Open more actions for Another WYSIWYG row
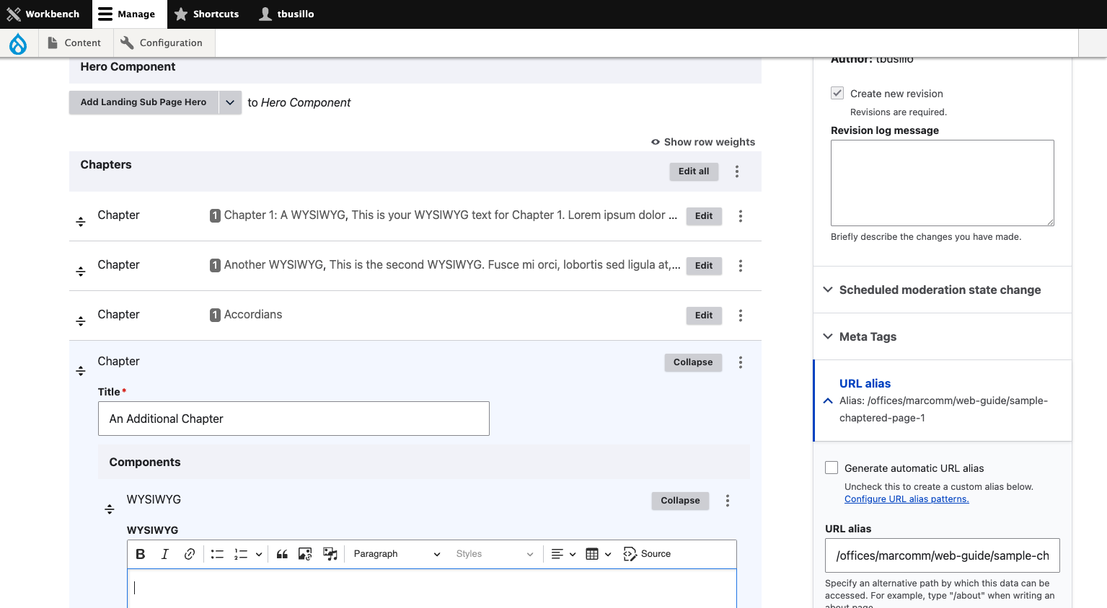The image size is (1107, 608). click(741, 266)
